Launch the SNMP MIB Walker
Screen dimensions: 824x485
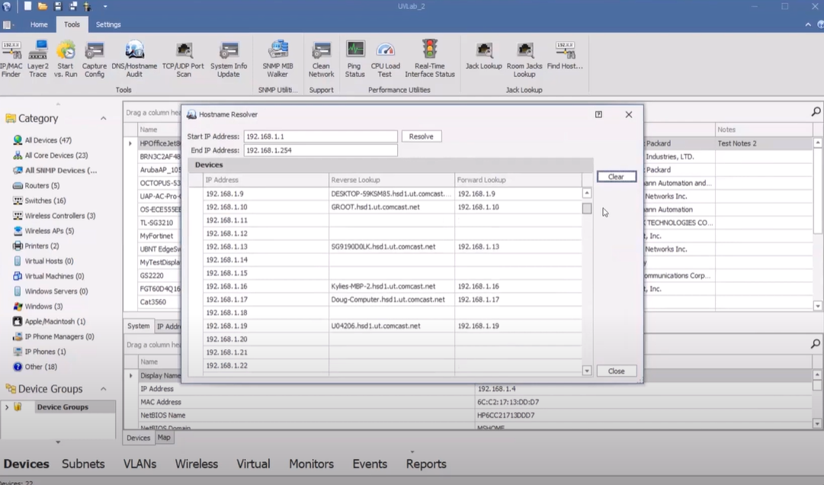[278, 59]
